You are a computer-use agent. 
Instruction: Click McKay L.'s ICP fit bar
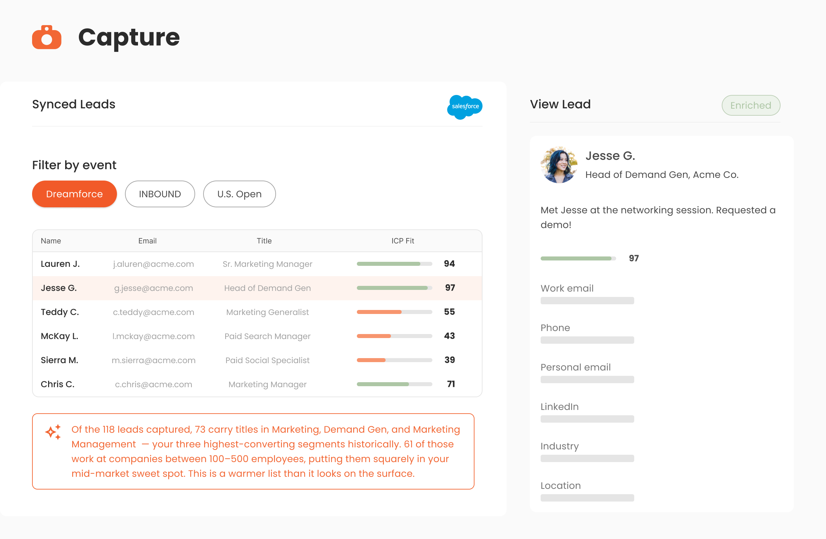click(394, 336)
